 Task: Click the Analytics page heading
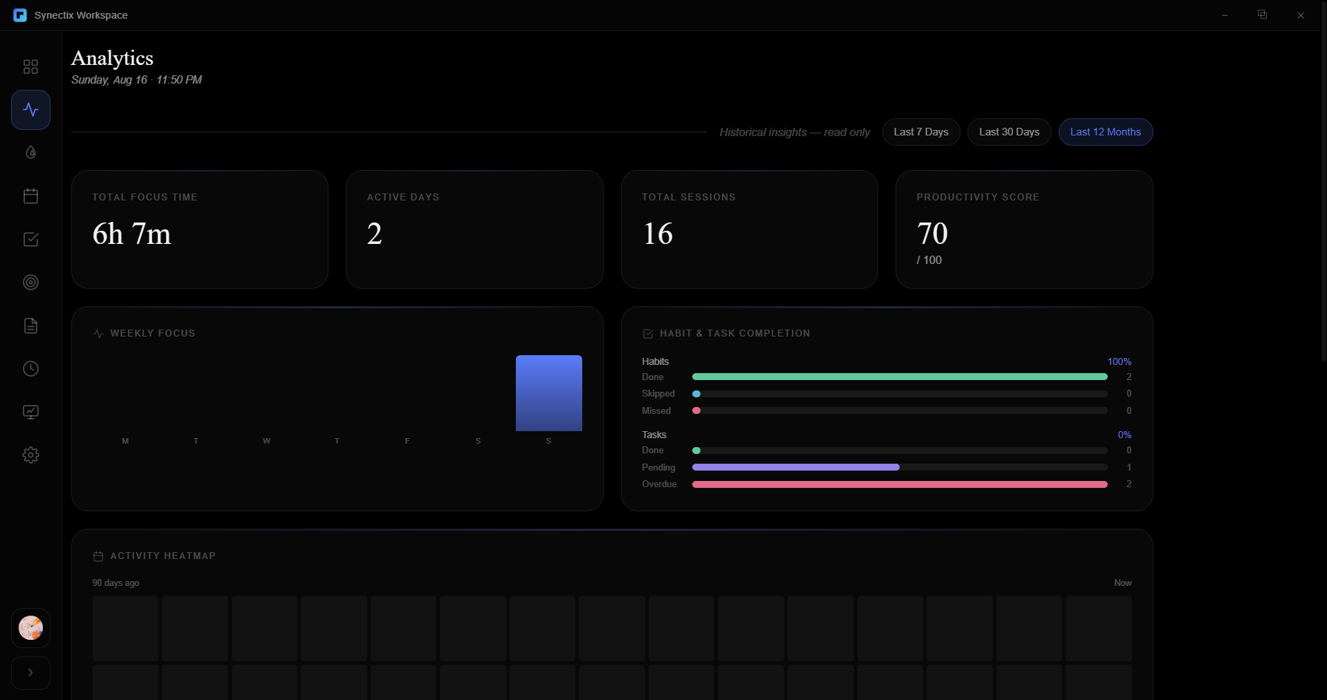(112, 58)
